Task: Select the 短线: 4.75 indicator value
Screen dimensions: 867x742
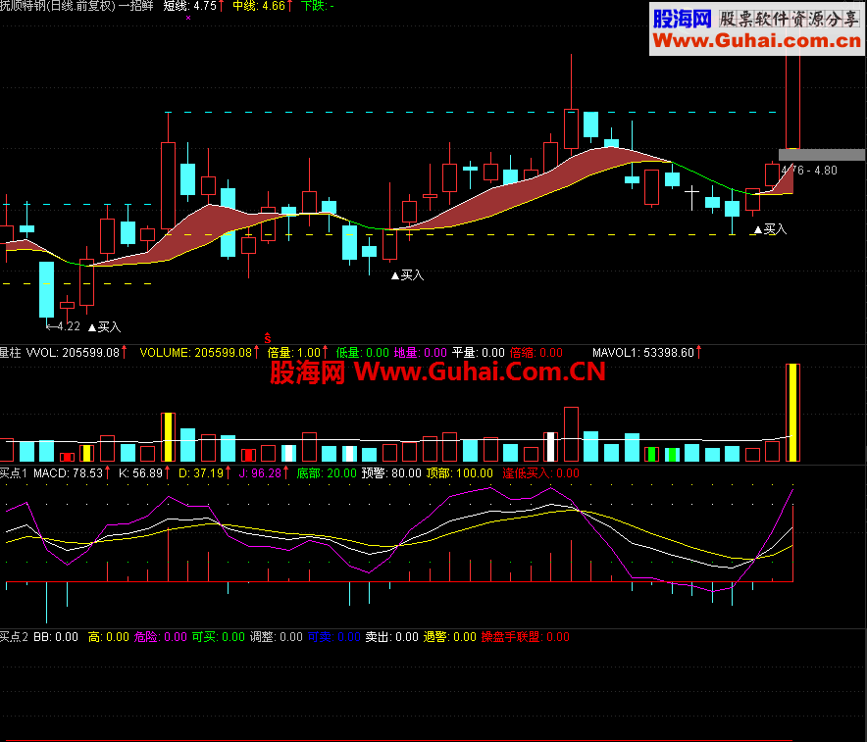Action: [189, 6]
